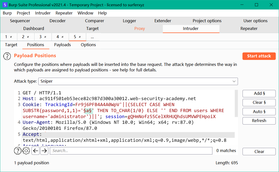Open the Burp menu
Viewport: 279px width, 172px height.
(7, 13)
